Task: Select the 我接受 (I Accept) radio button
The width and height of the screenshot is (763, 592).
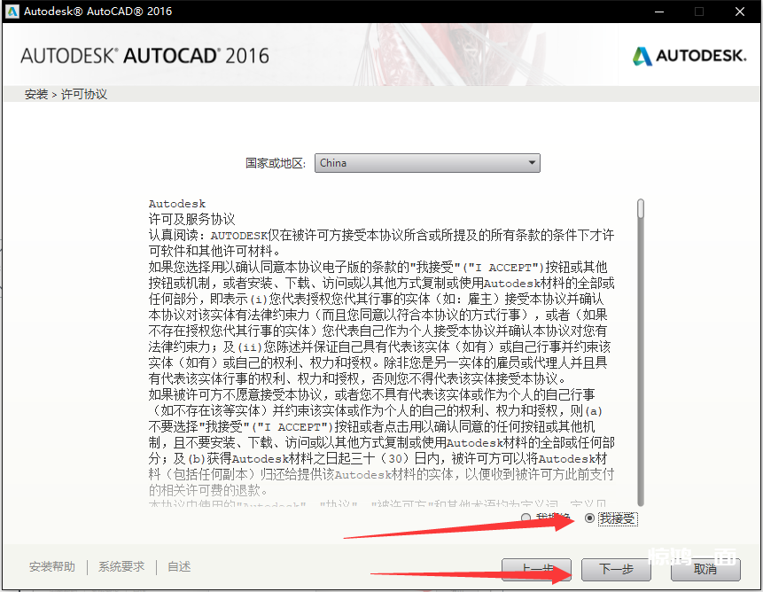Action: click(x=590, y=518)
